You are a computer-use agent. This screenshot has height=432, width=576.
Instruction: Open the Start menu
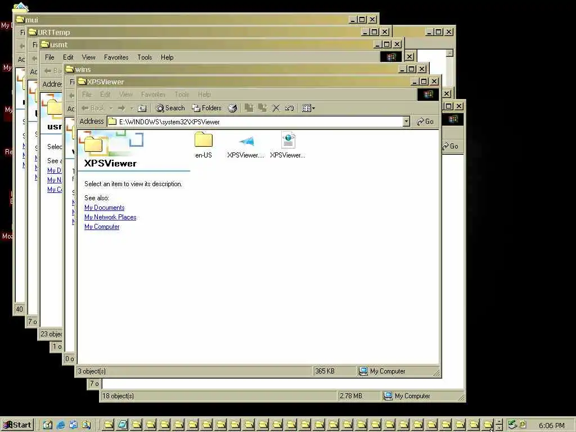point(17,425)
